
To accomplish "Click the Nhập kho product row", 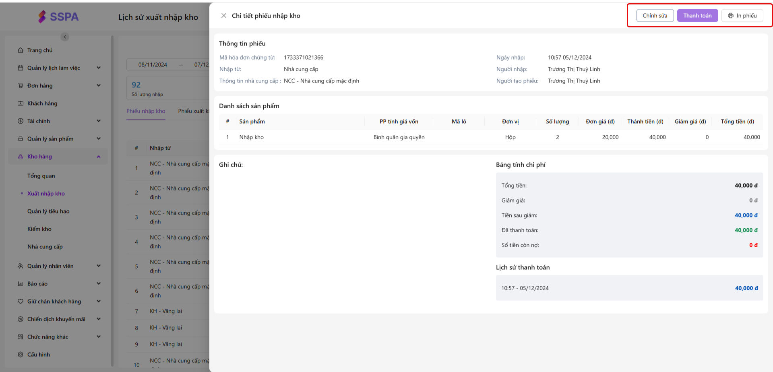I will point(491,137).
